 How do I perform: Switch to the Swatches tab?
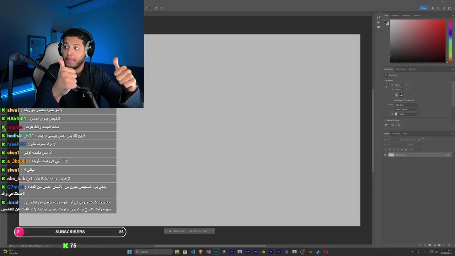tap(395, 16)
